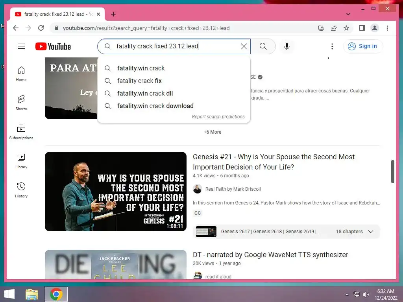This screenshot has height=302, width=403.
Task: Expand the 18 chapters chevron
Action: click(370, 231)
